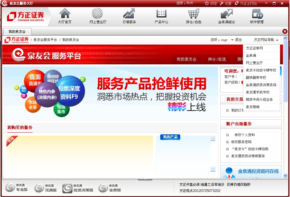
Task: Launch 泉友通 投资决策版
Action: tap(78, 188)
